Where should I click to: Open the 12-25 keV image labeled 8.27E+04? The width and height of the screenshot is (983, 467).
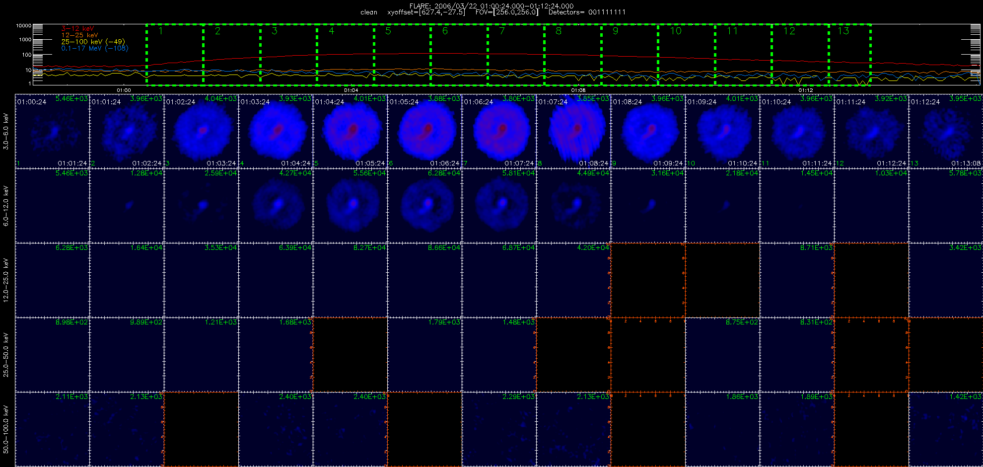click(x=350, y=280)
